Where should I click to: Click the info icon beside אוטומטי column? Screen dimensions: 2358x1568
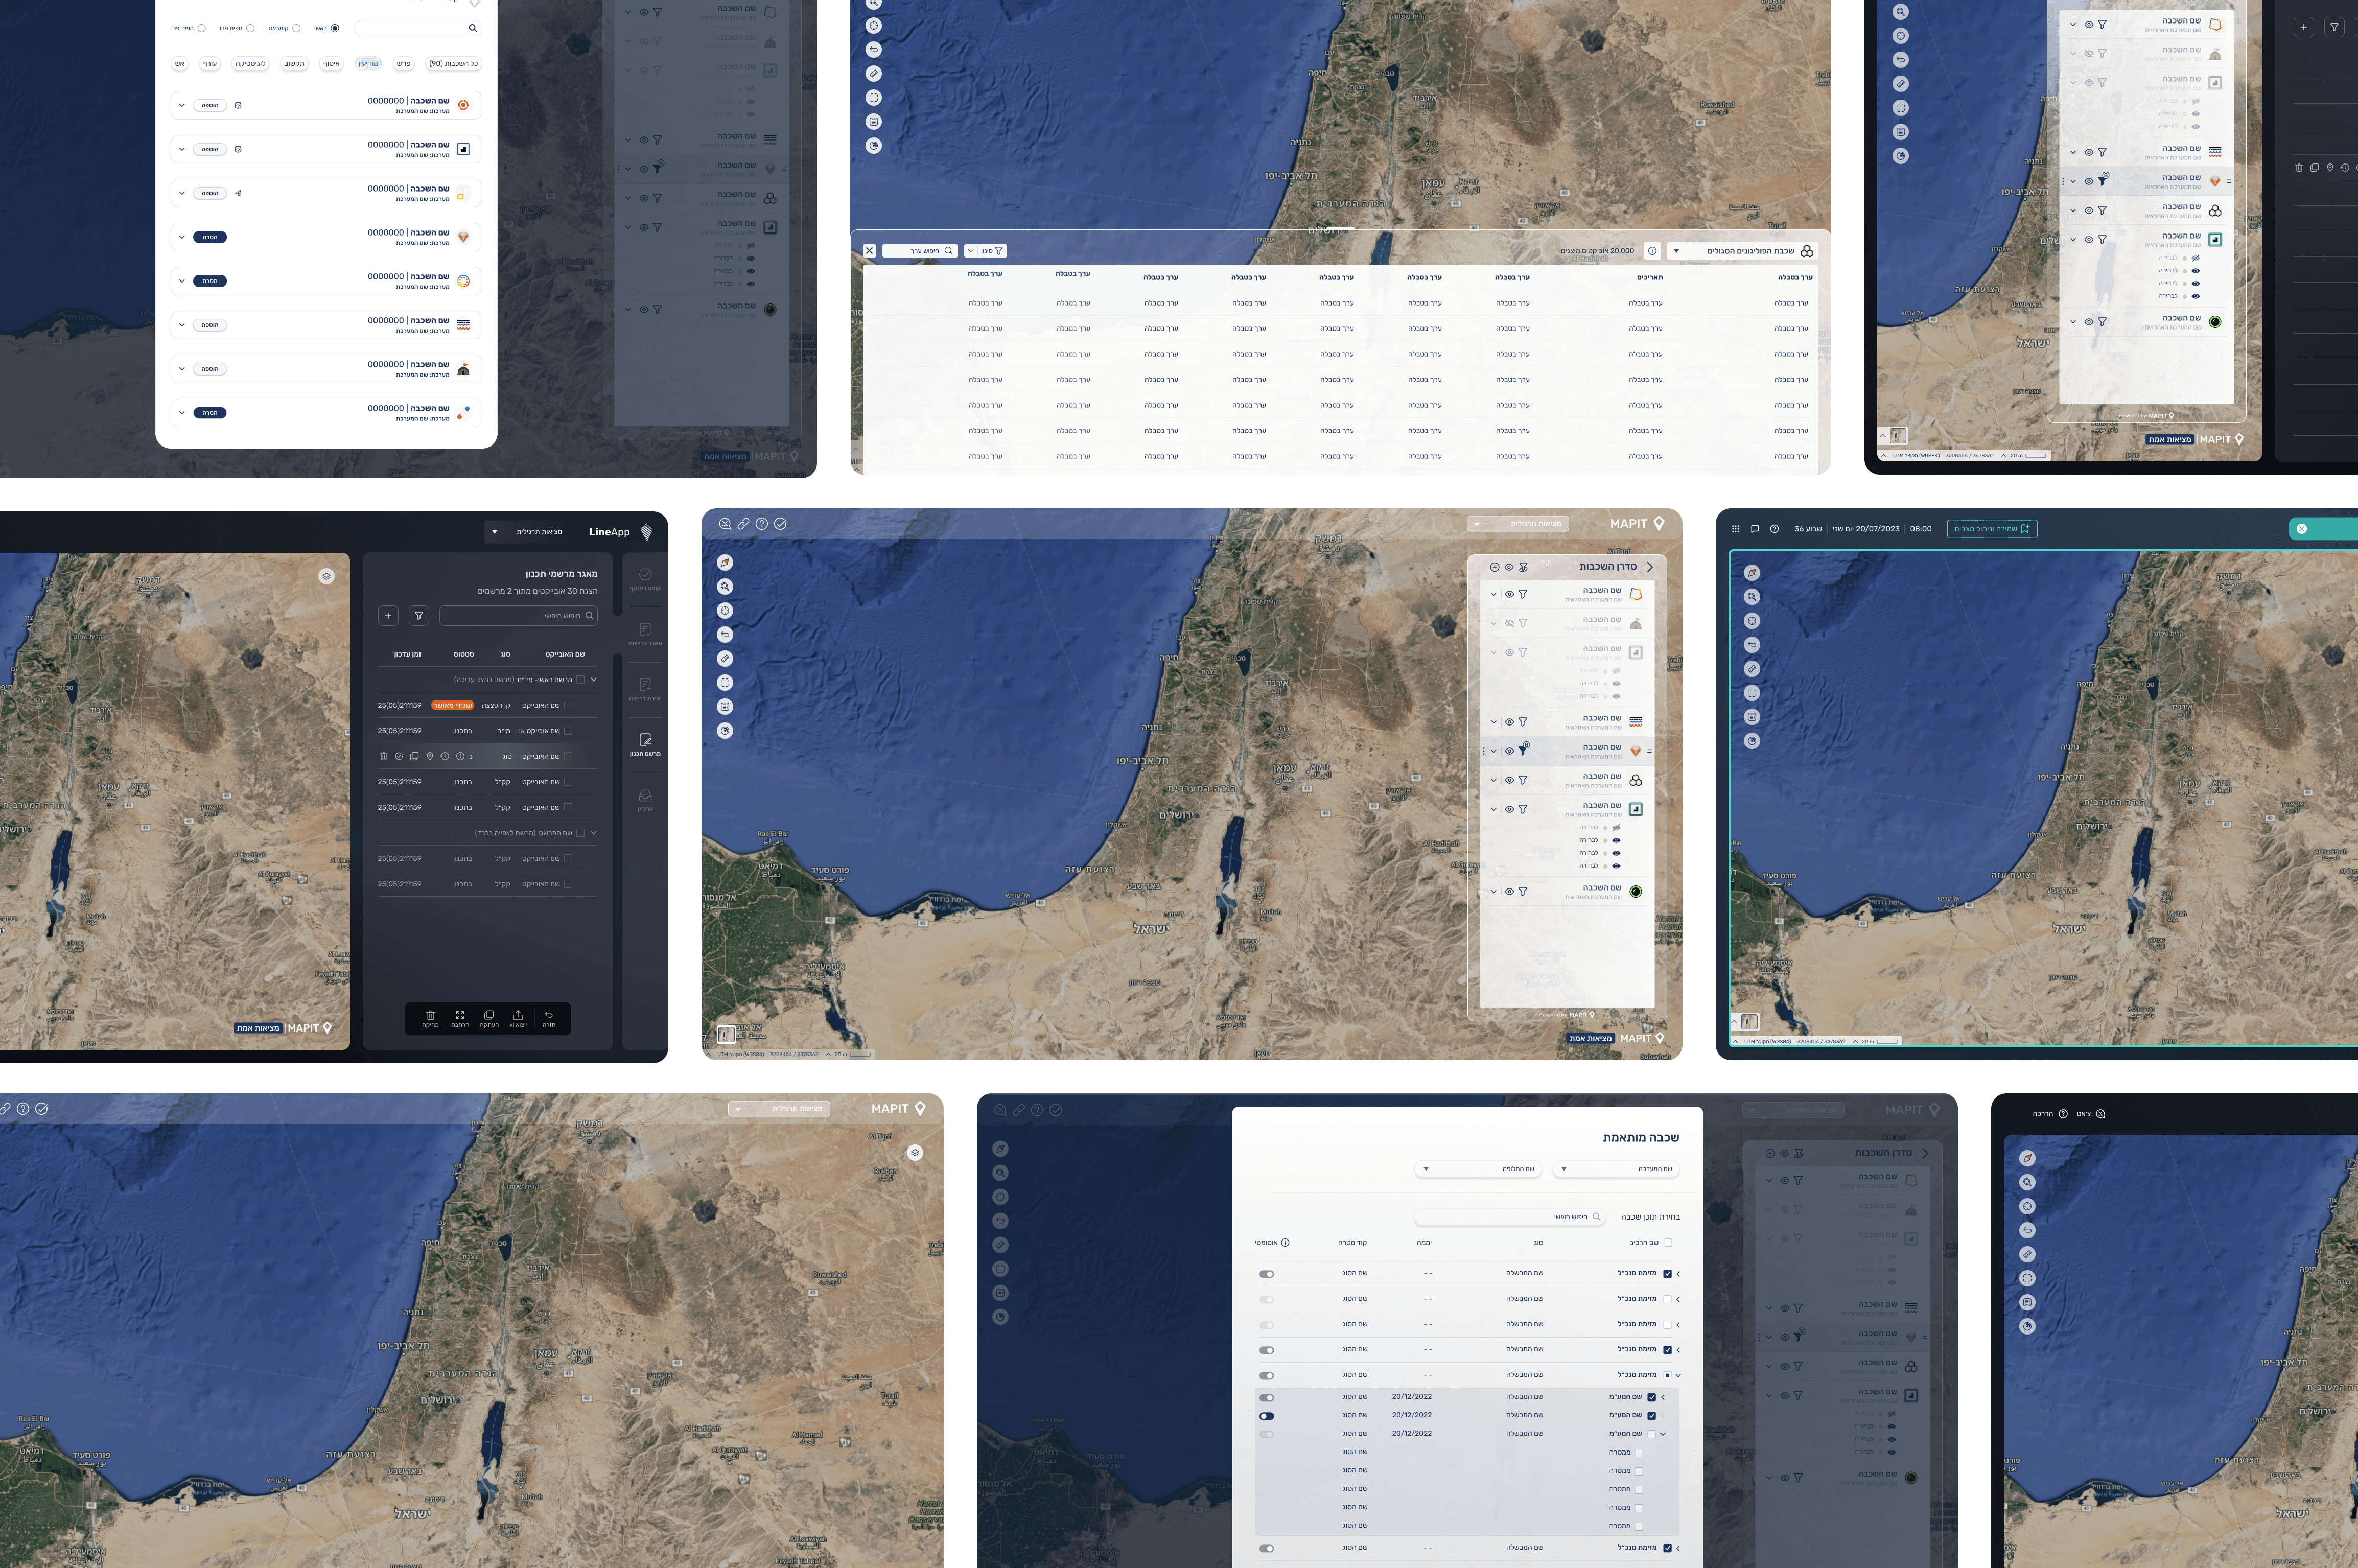pos(1285,1243)
